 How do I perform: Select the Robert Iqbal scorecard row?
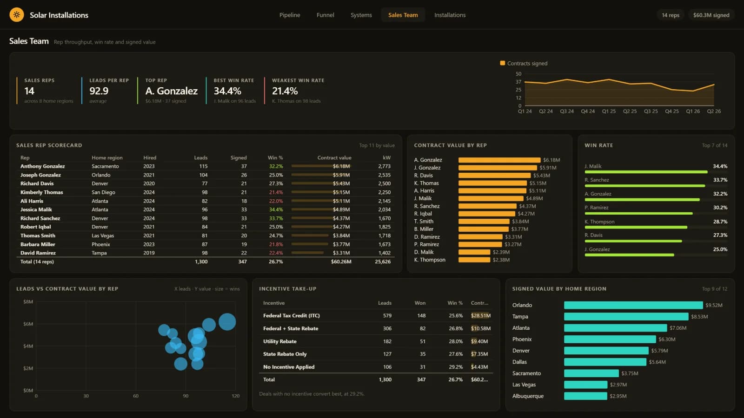coord(206,227)
